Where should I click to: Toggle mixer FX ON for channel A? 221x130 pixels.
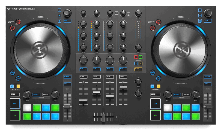point(97,69)
